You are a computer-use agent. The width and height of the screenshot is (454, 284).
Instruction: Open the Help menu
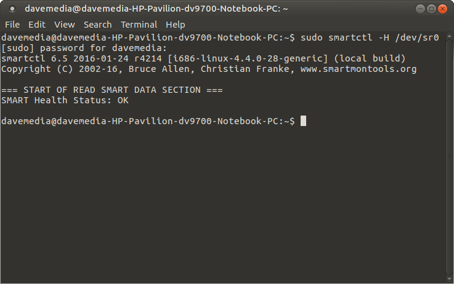(176, 25)
